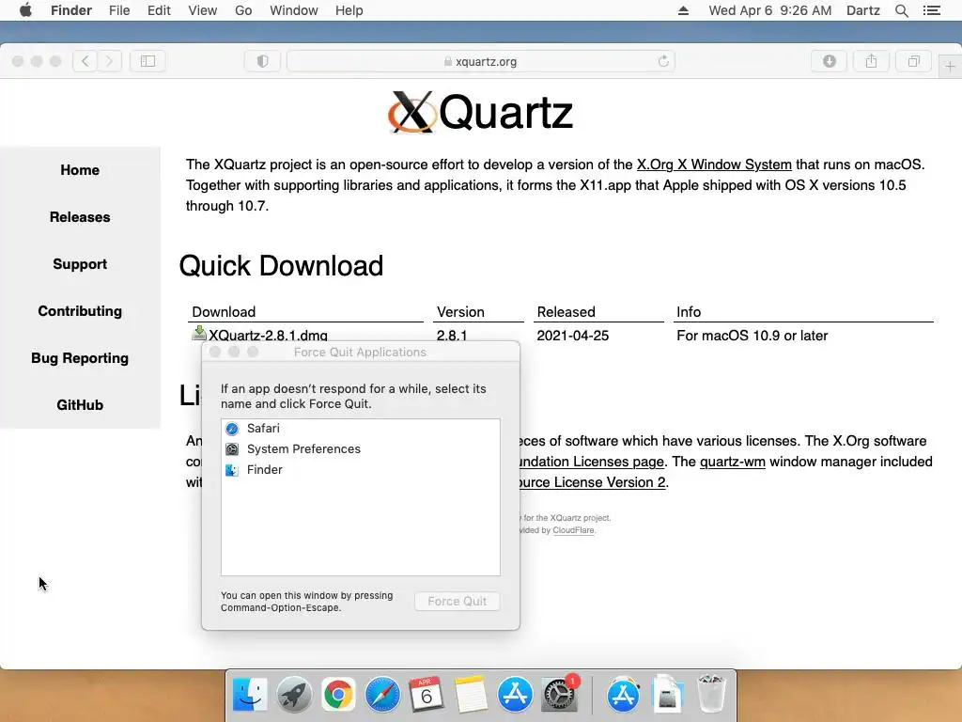Open Launchpad rocket from the Dock
The image size is (962, 722).
tap(294, 695)
